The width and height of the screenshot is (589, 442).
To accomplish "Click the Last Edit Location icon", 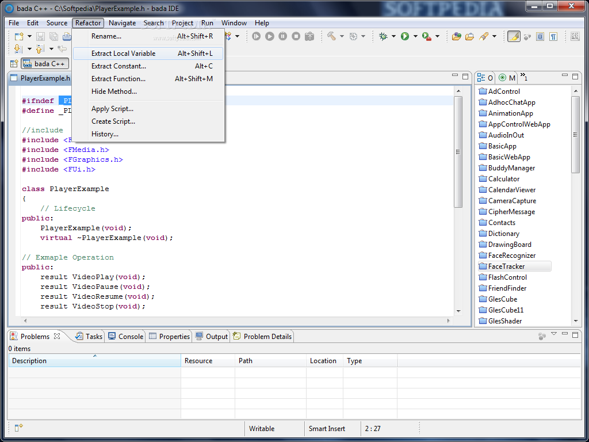I will (62, 49).
